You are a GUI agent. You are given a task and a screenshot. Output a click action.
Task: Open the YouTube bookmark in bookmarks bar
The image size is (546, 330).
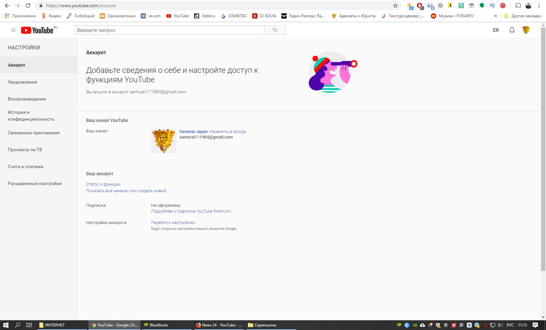[177, 16]
